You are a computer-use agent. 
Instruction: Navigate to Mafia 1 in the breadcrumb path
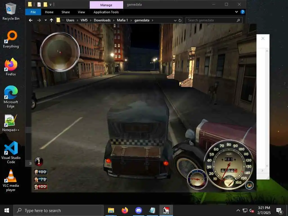pyautogui.click(x=122, y=20)
